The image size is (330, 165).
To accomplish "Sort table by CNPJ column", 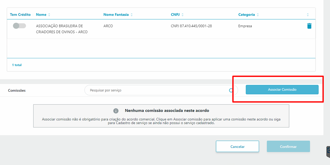I will pyautogui.click(x=177, y=14).
